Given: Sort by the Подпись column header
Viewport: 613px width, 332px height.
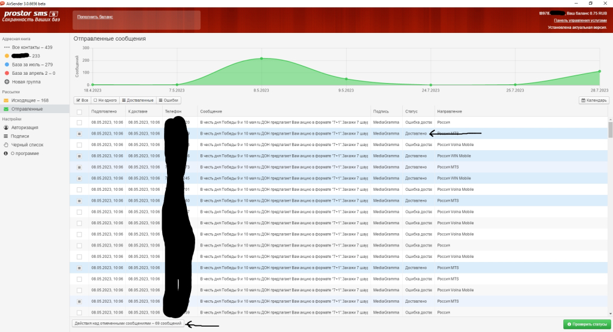Looking at the screenshot, I should [381, 112].
